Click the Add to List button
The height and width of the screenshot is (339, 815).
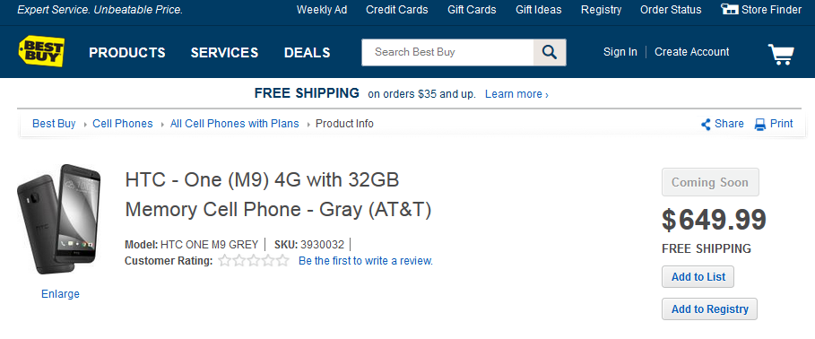[x=698, y=277]
